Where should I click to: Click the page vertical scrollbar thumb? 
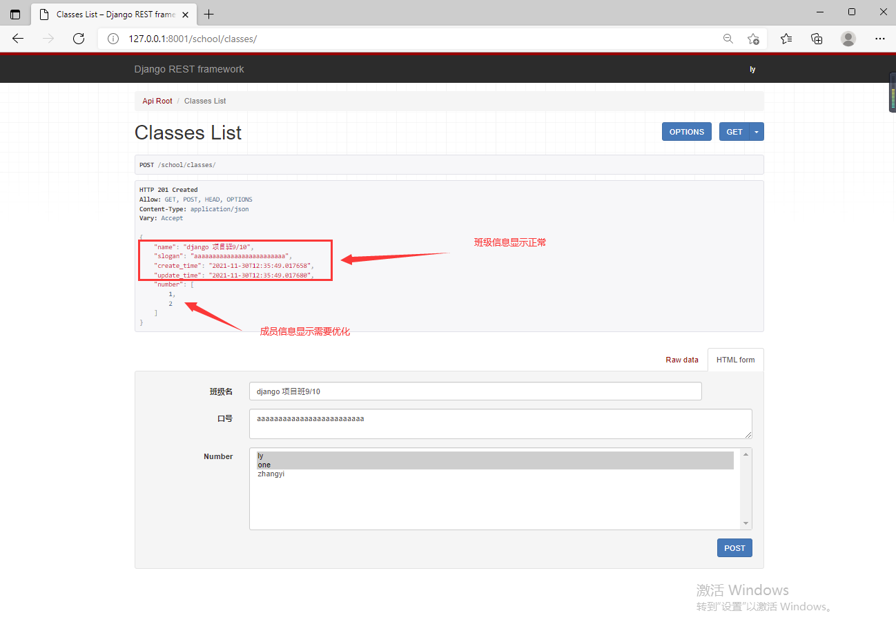coord(892,92)
